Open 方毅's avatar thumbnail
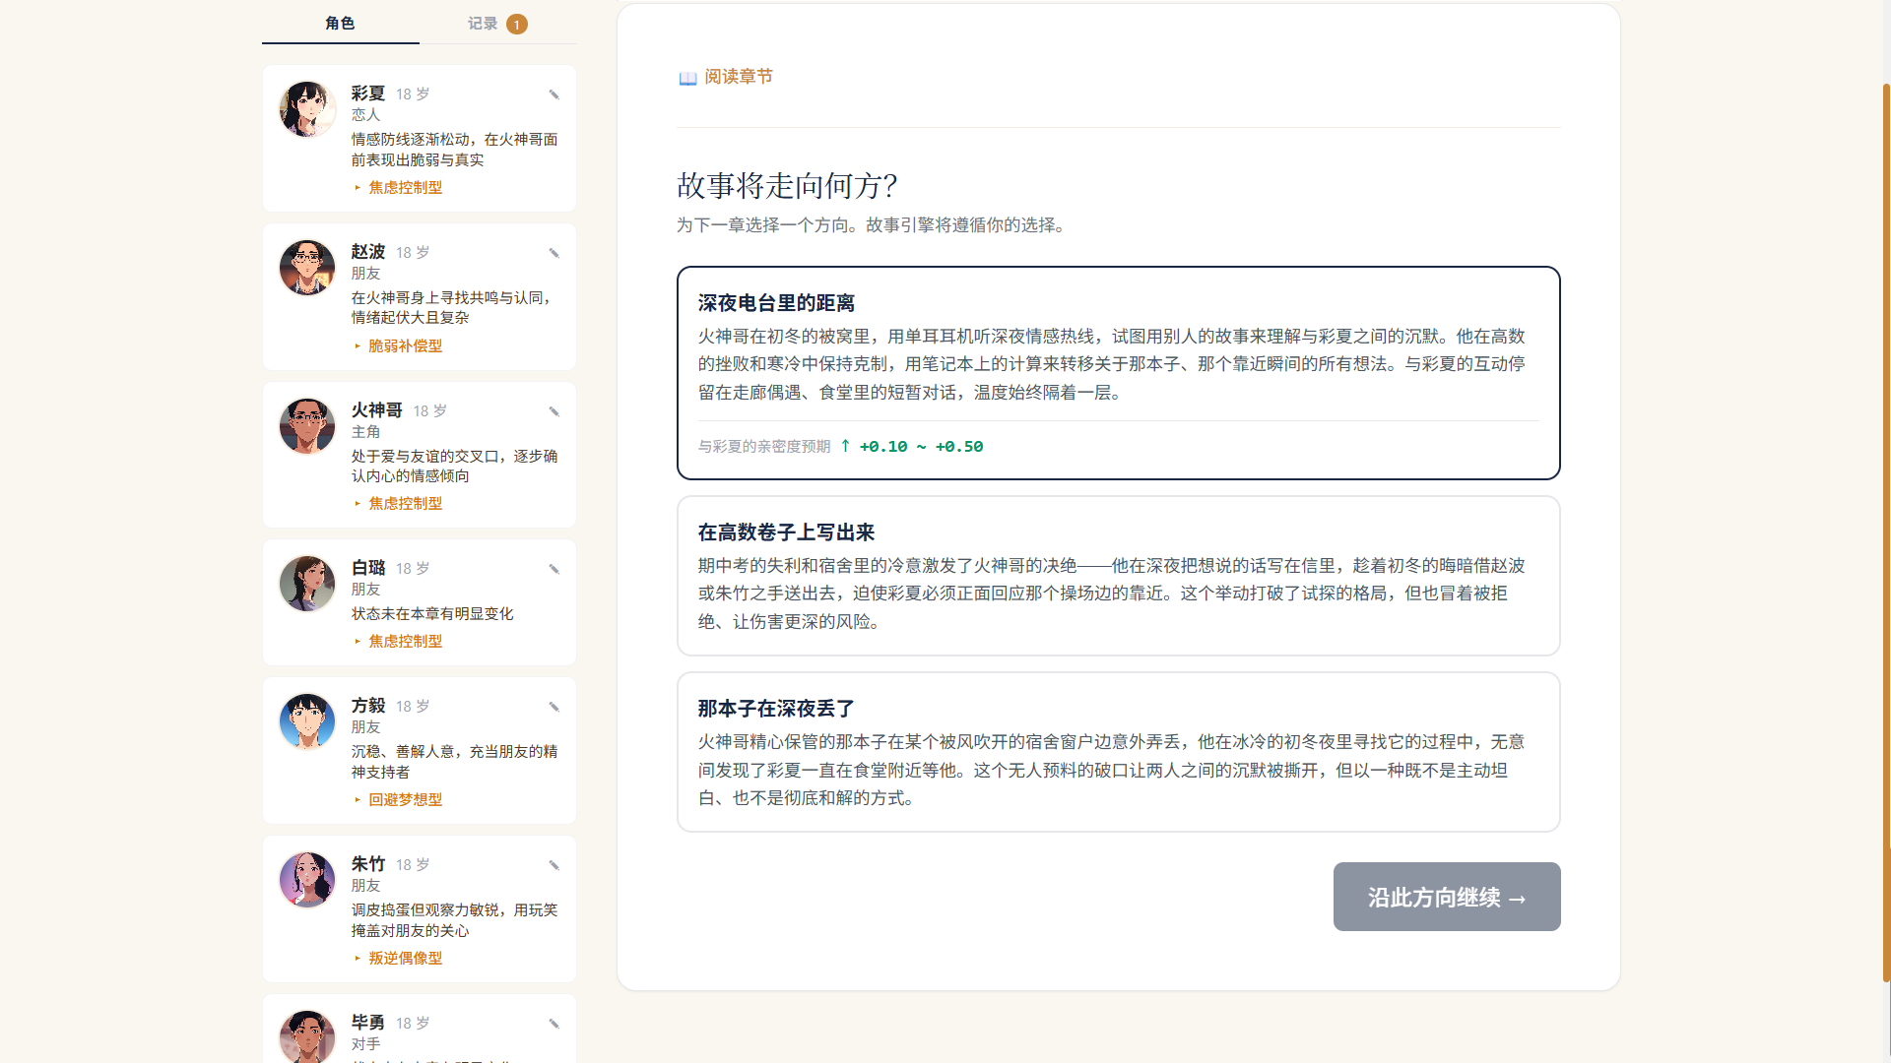The image size is (1891, 1063). tap(307, 720)
